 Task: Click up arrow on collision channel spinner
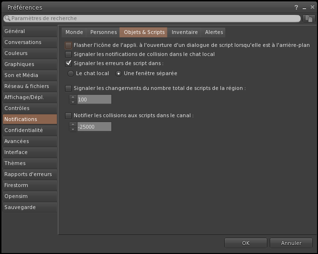pyautogui.click(x=73, y=124)
